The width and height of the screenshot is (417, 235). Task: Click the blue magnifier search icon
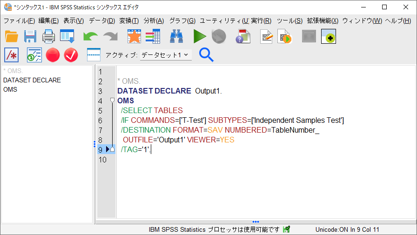206,55
